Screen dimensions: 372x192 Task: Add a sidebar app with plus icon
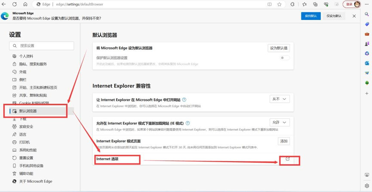click(367, 93)
